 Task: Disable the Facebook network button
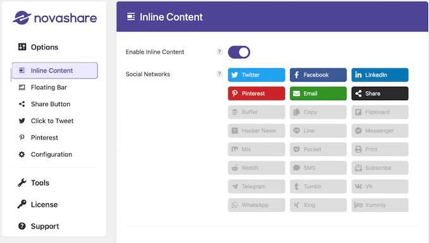pos(318,75)
